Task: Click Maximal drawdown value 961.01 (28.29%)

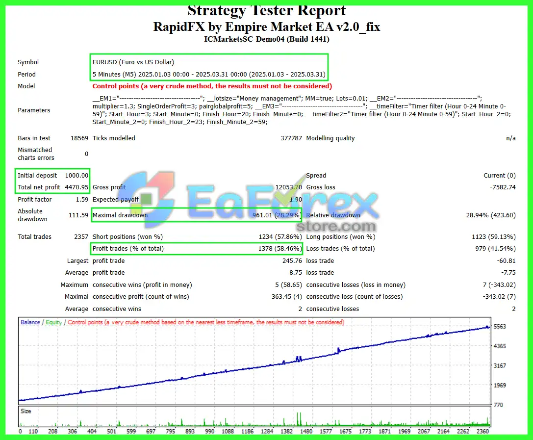Action: pyautogui.click(x=277, y=215)
